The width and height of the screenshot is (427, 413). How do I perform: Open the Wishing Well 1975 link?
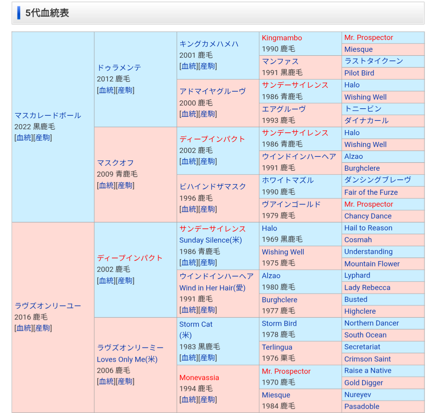point(283,252)
